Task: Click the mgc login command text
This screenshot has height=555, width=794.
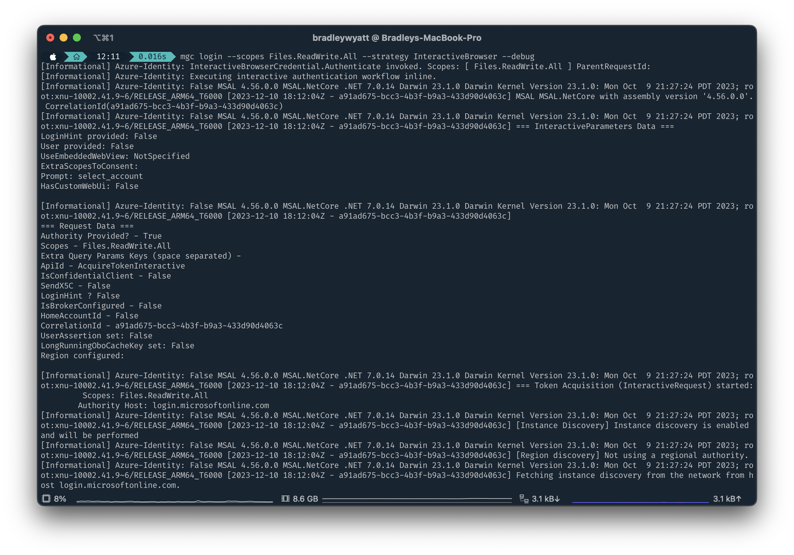Action: tap(357, 56)
